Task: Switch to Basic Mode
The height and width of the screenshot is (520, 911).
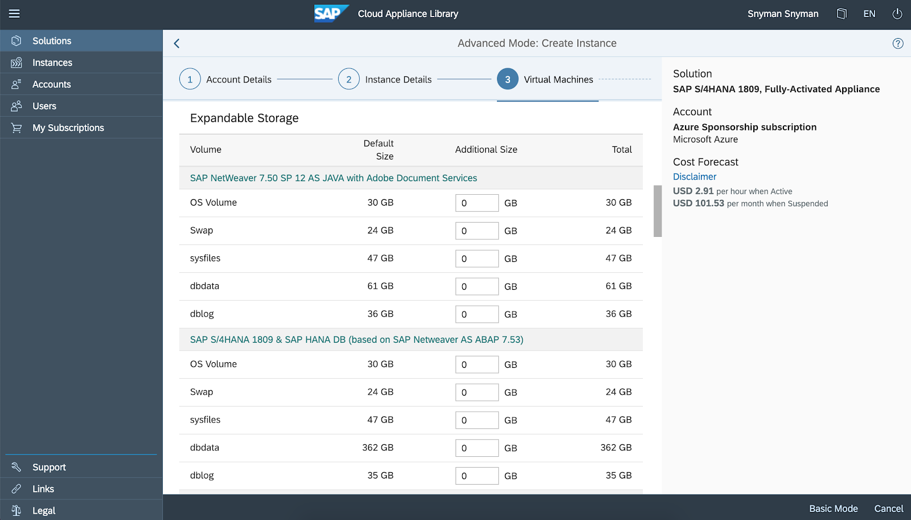Action: pyautogui.click(x=834, y=509)
